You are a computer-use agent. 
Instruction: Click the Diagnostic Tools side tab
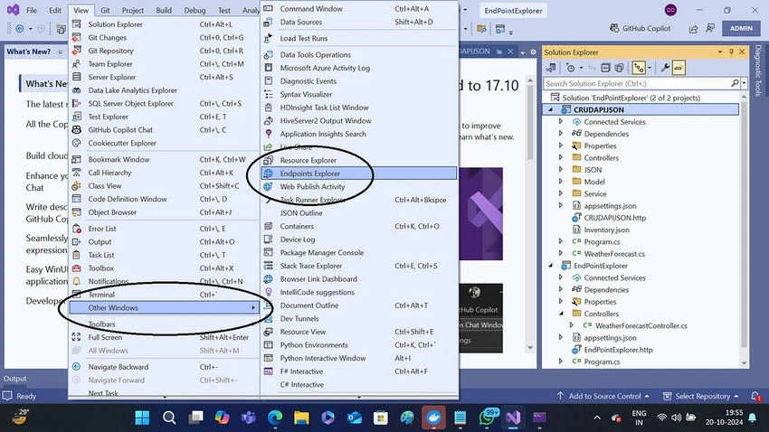(x=758, y=70)
